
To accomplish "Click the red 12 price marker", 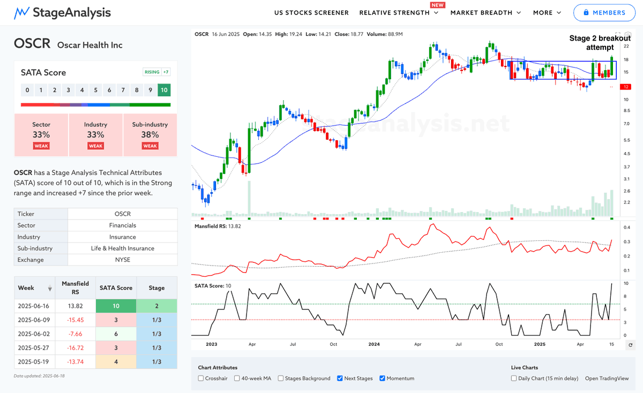I will pyautogui.click(x=626, y=86).
